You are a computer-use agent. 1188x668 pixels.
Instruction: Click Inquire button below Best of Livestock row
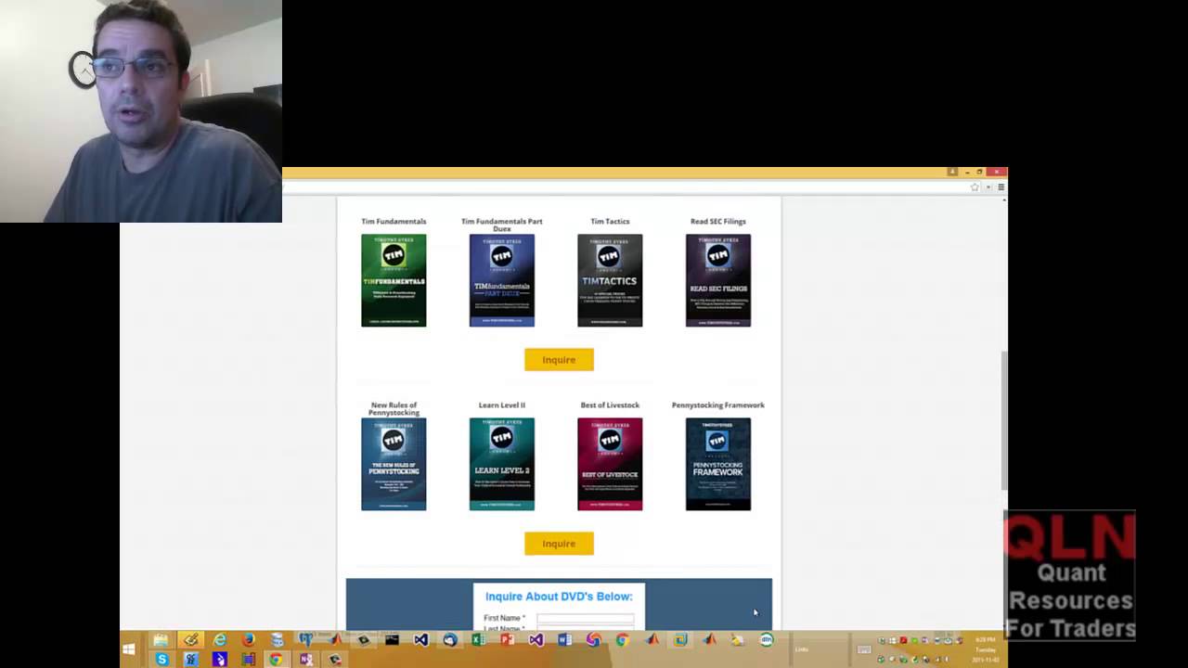point(559,543)
